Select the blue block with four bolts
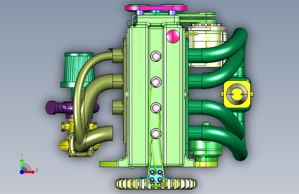The width and height of the screenshot is (299, 194). [x=156, y=176]
